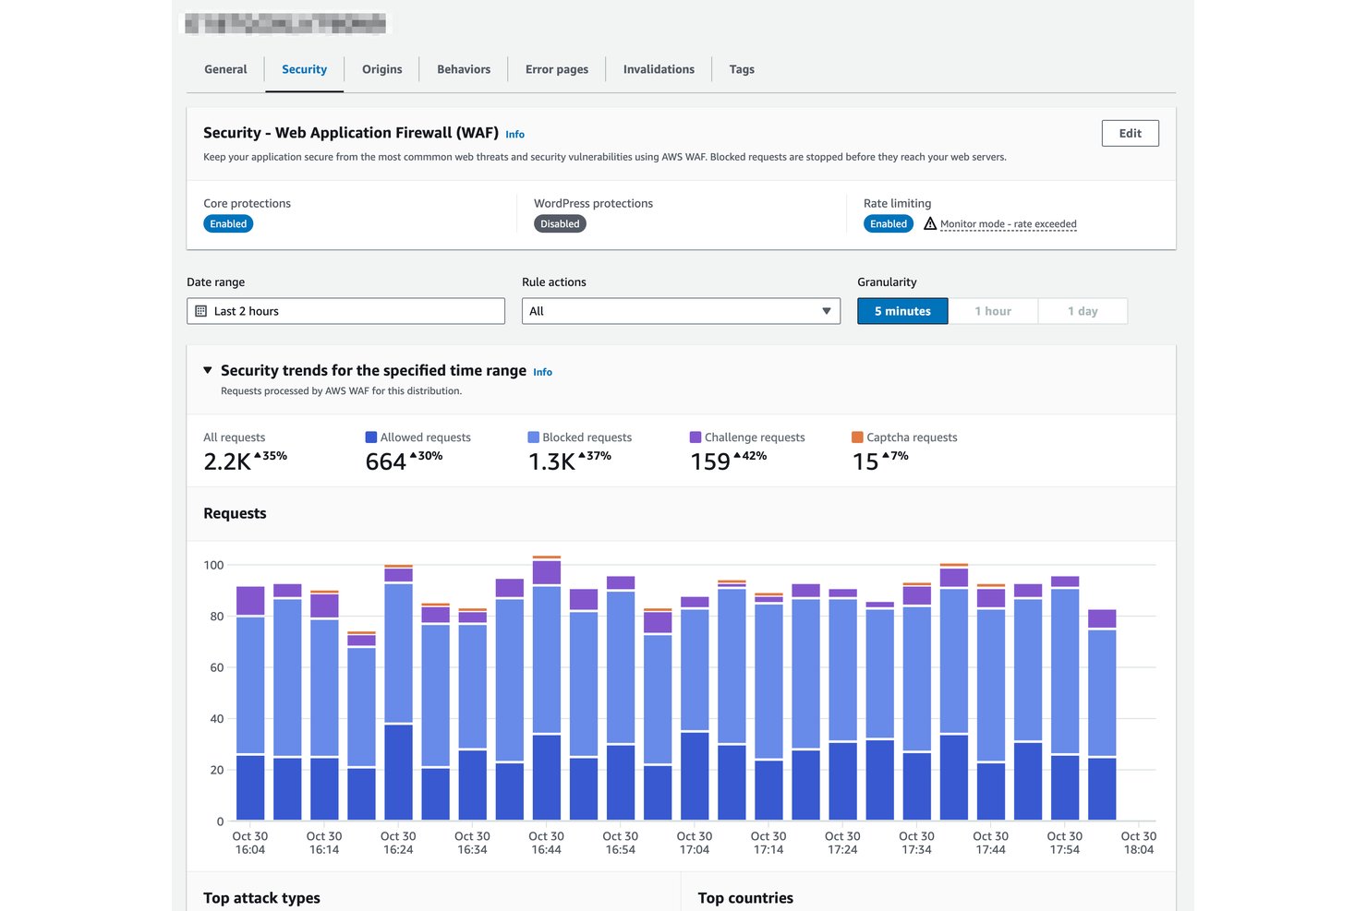
Task: Select the Security tab
Action: coord(304,69)
